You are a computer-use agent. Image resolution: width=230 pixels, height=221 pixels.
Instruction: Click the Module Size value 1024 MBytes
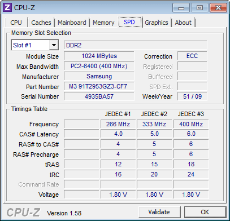click(x=99, y=56)
